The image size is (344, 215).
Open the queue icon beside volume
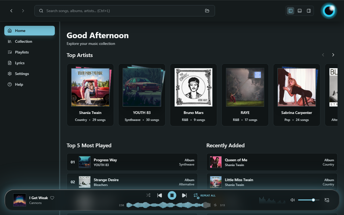tap(327, 200)
